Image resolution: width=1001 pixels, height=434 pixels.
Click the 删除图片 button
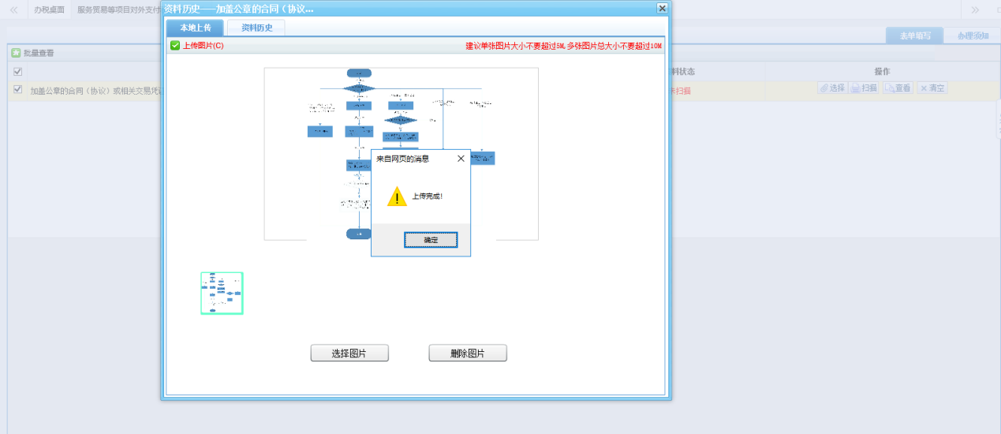pyautogui.click(x=468, y=354)
